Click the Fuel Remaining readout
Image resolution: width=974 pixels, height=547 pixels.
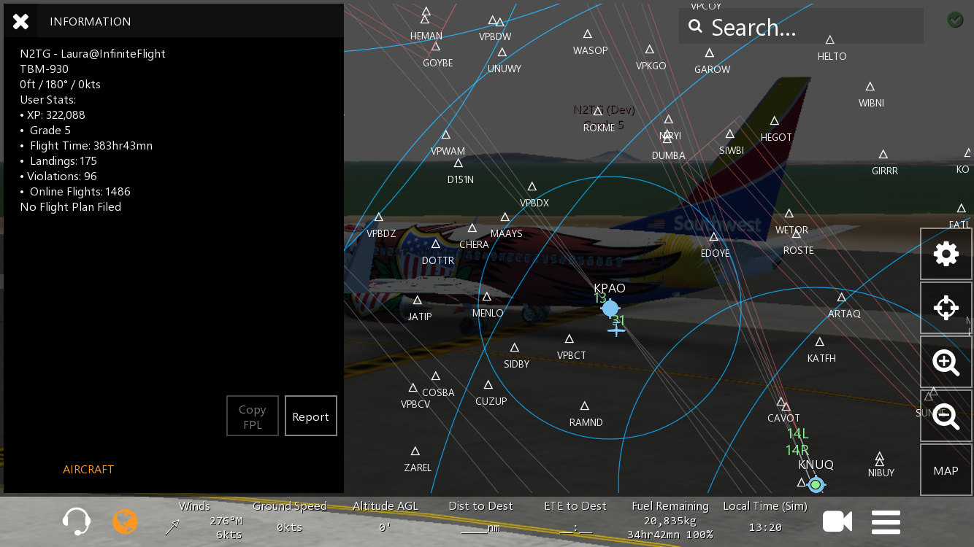click(x=670, y=520)
